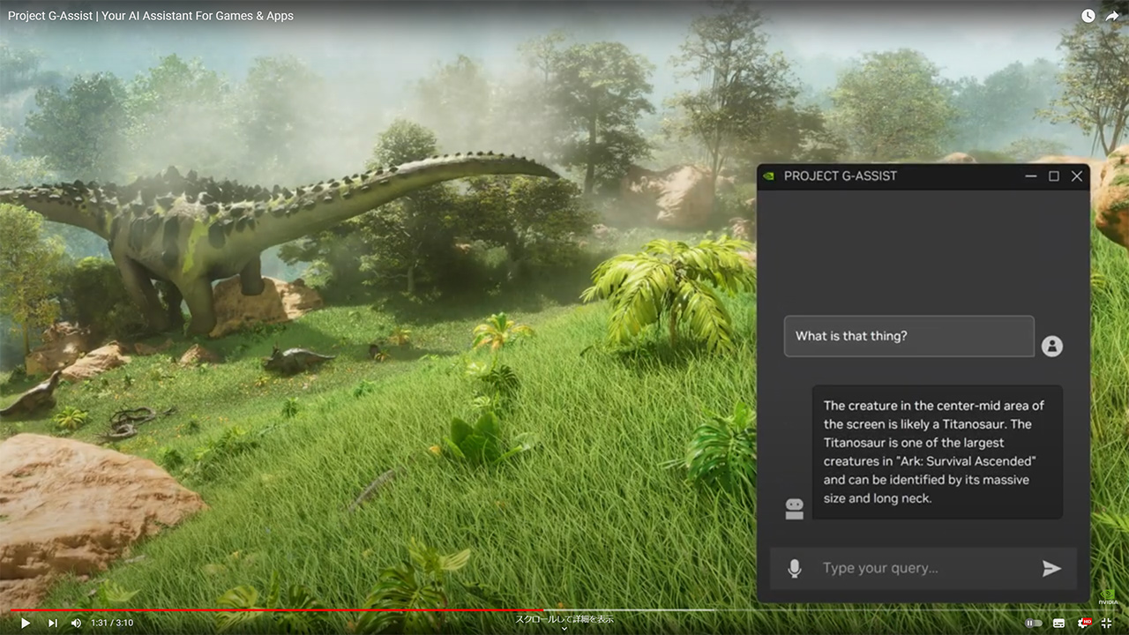This screenshot has height=635, width=1129.
Task: Click the 'What is that thing?' message
Action: (x=909, y=336)
